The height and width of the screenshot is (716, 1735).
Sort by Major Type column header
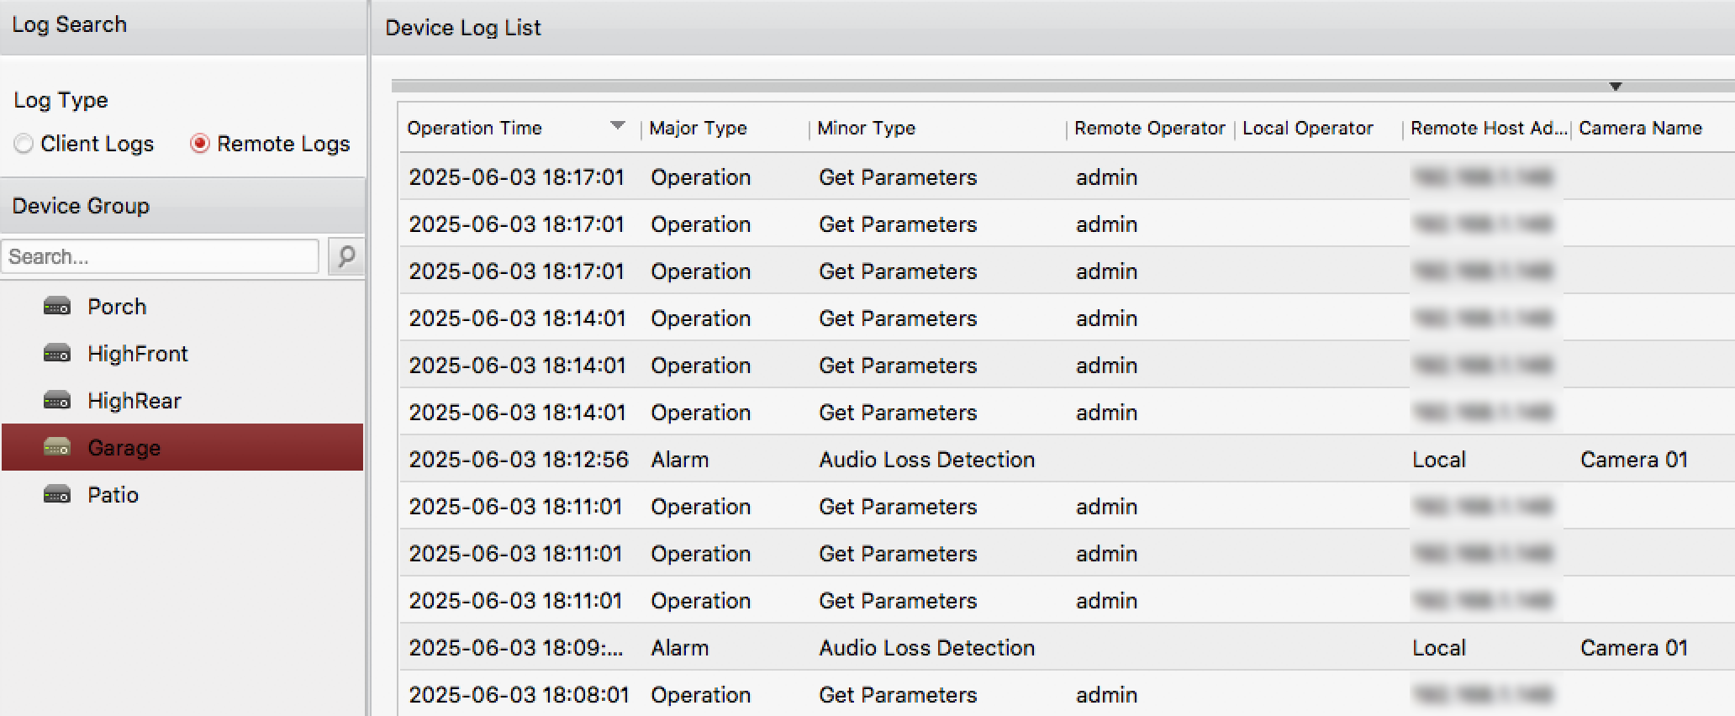[x=698, y=129]
